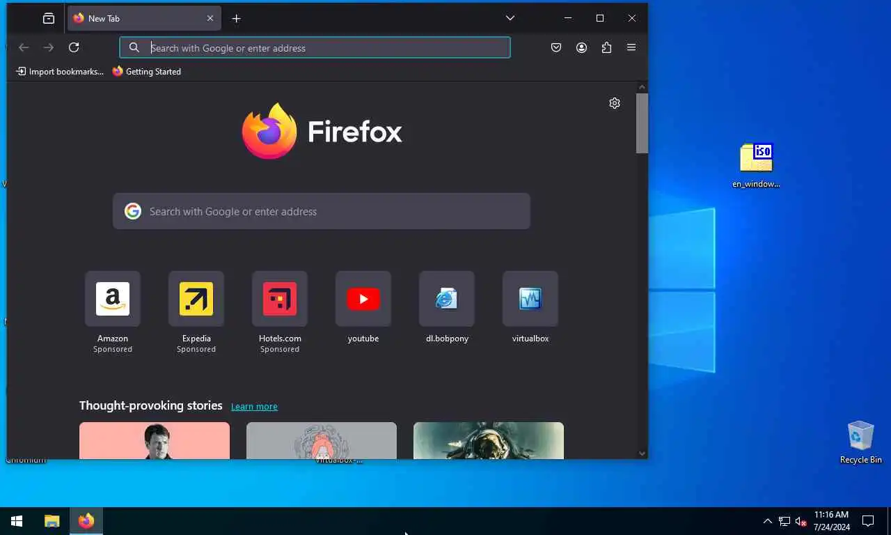
Task: Open the Firefox account menu
Action: (581, 47)
